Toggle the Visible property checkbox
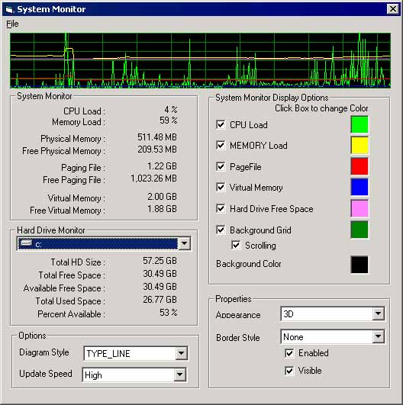This screenshot has height=405, width=403. point(289,371)
